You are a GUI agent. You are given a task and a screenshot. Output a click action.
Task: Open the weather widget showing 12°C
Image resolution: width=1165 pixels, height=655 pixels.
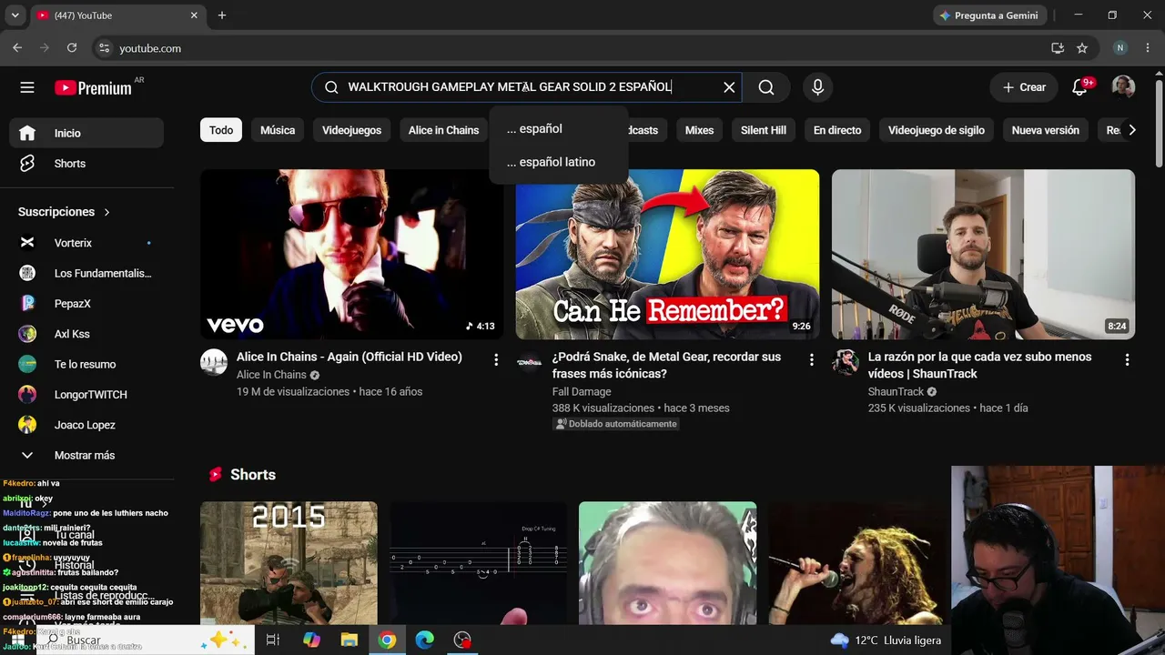coord(886,640)
